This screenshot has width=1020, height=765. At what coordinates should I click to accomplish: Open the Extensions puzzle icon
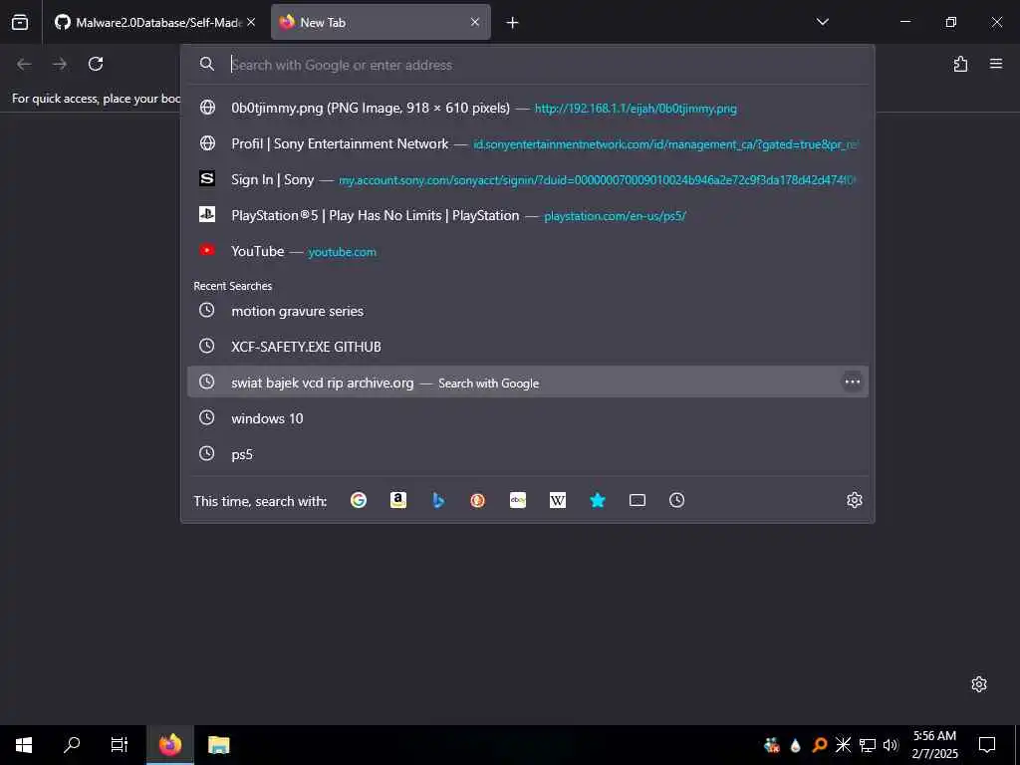coord(960,64)
